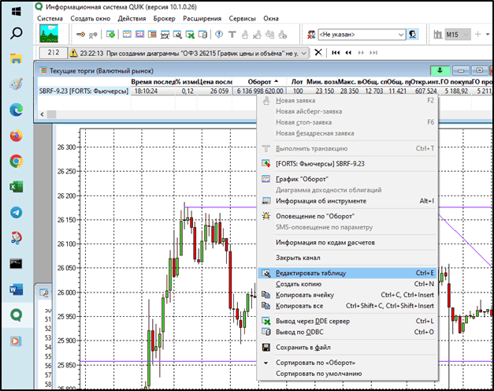Click the Оборот column header
This screenshot has height=391, width=494.
point(259,82)
